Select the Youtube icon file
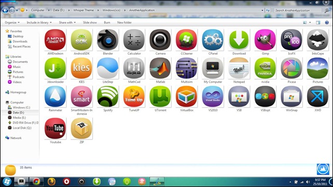 (55, 129)
